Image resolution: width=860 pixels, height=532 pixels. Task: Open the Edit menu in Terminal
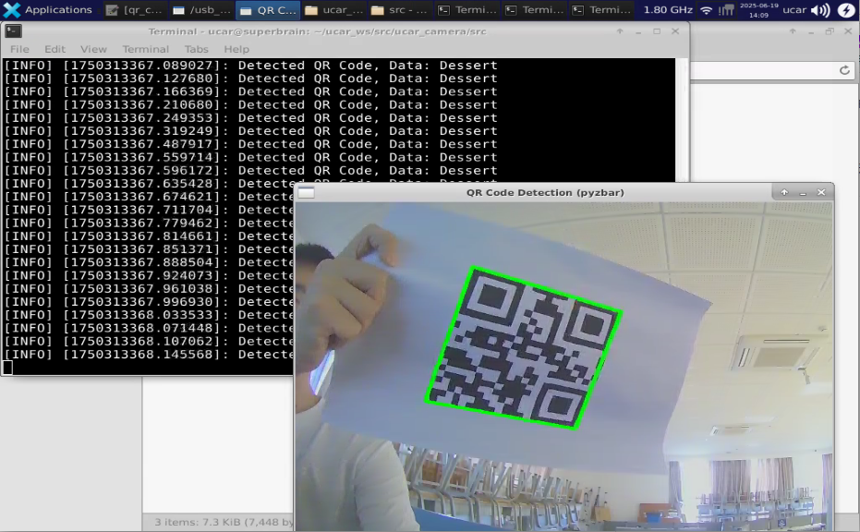click(x=55, y=49)
